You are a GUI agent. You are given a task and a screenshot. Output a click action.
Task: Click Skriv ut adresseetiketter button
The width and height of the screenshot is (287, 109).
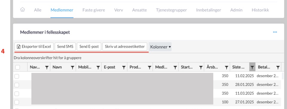click(x=125, y=47)
